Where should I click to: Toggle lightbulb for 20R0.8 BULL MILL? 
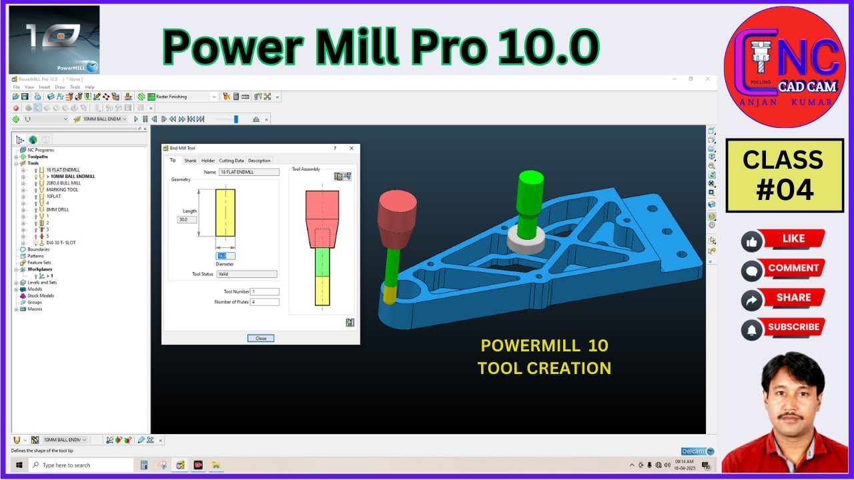[x=36, y=183]
